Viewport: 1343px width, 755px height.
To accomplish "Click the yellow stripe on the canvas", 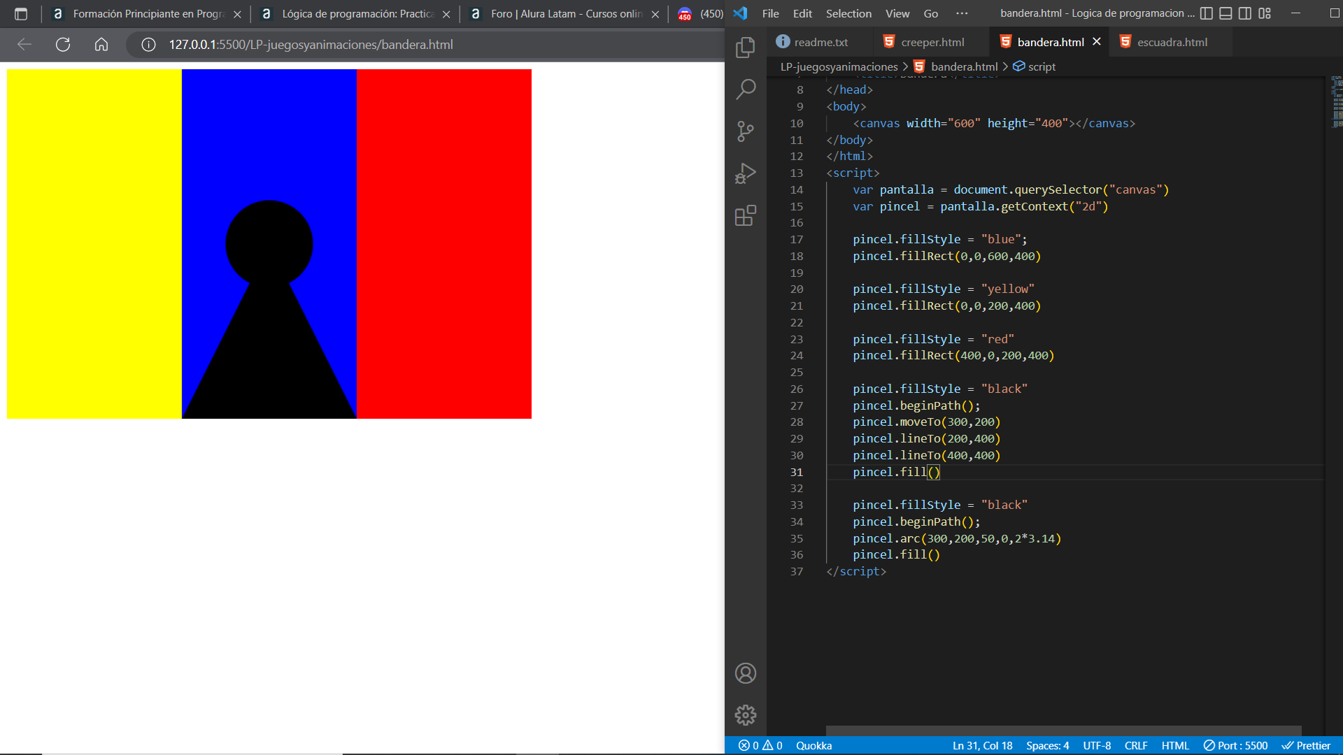I will click(94, 244).
